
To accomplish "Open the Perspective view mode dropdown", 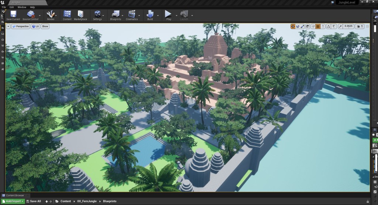I will (20, 26).
